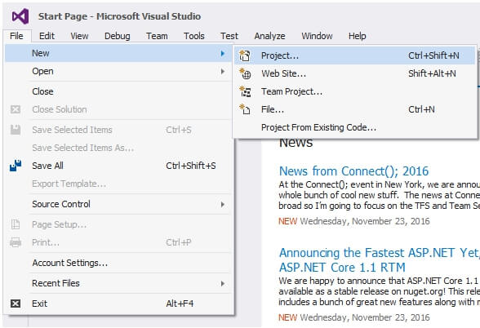Open the Tools menu
Viewport: 480px width, 328px height.
point(194,36)
